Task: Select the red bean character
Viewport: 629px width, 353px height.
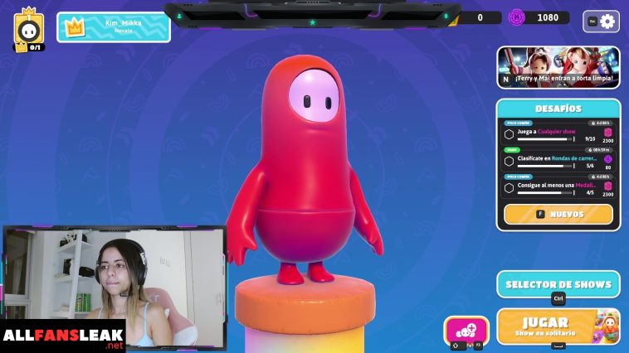Action: 302,166
